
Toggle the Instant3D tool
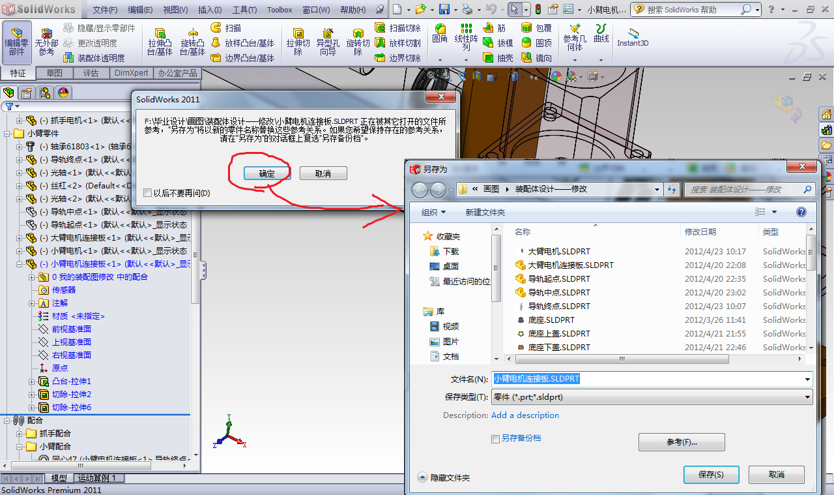click(633, 38)
